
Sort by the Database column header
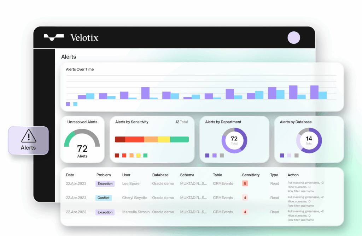pyautogui.click(x=160, y=175)
